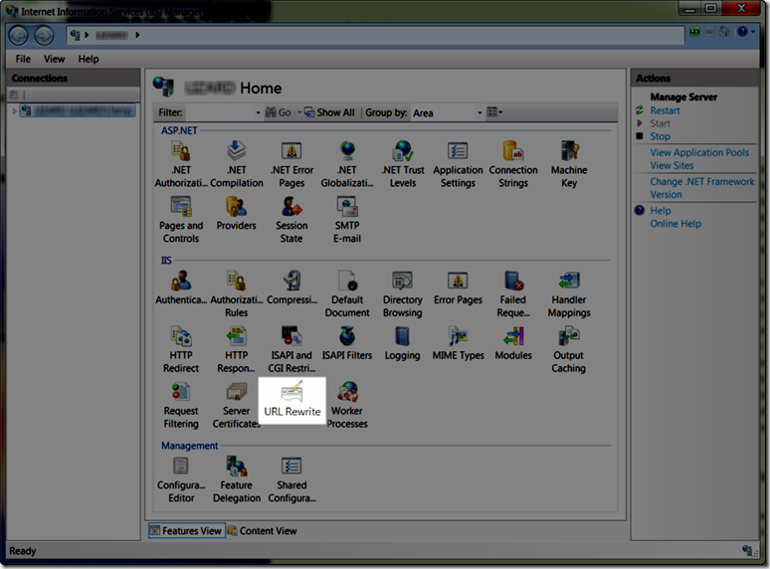Open Default Document feature
Screen dimensions: 770x569
pos(347,293)
